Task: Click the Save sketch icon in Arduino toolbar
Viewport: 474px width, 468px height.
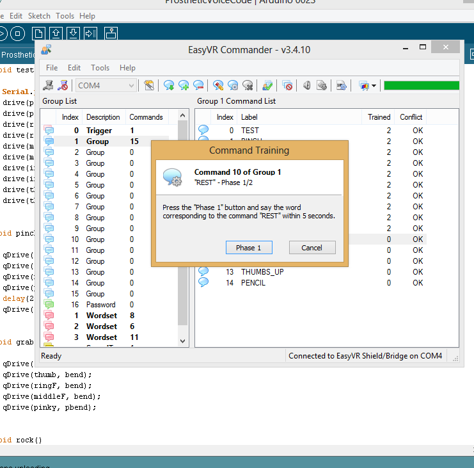Action: point(73,33)
